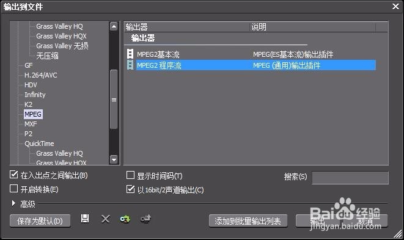Click the tree scroll up arrow
This screenshot has height=240, width=404.
[x=114, y=26]
